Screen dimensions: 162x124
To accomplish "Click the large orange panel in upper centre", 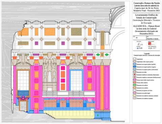I will (50, 32).
